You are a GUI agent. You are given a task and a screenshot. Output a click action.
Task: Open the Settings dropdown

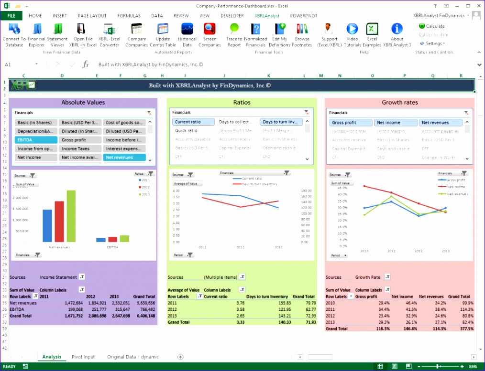(x=432, y=43)
